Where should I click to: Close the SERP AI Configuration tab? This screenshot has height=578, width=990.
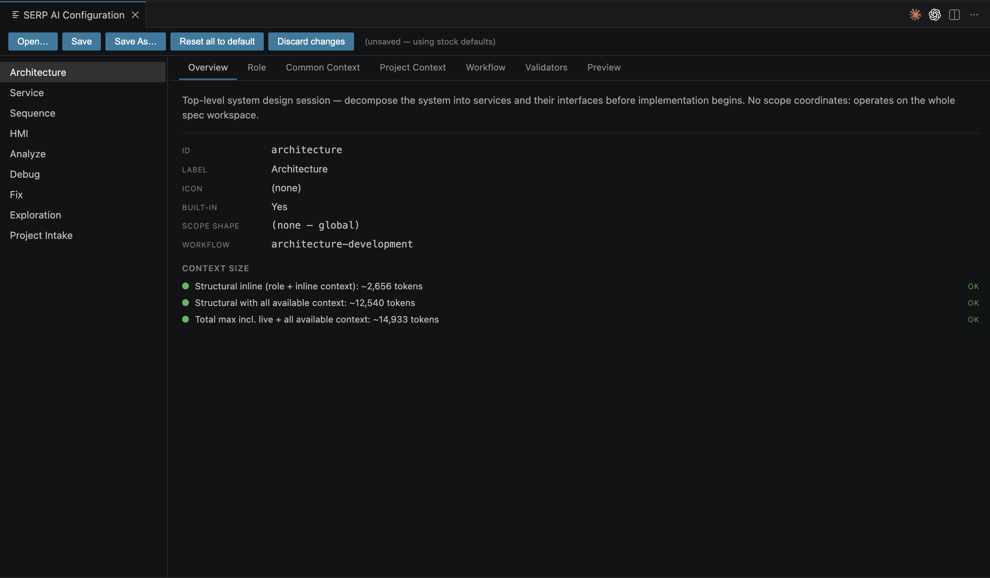click(135, 15)
